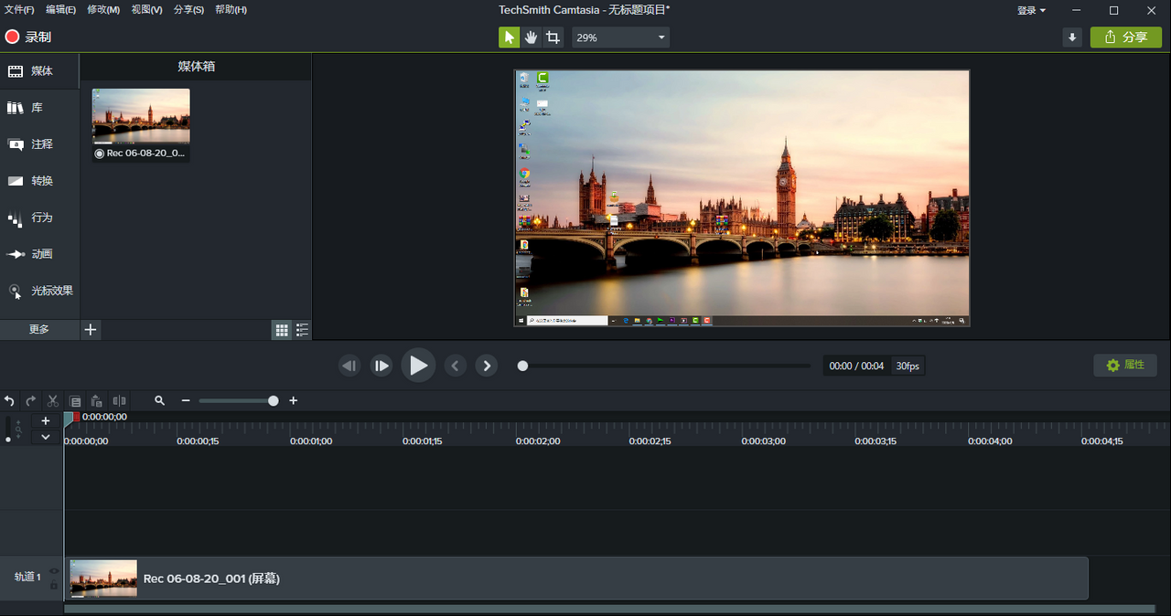Open the 视图(V) menu
This screenshot has width=1171, height=616.
(146, 10)
